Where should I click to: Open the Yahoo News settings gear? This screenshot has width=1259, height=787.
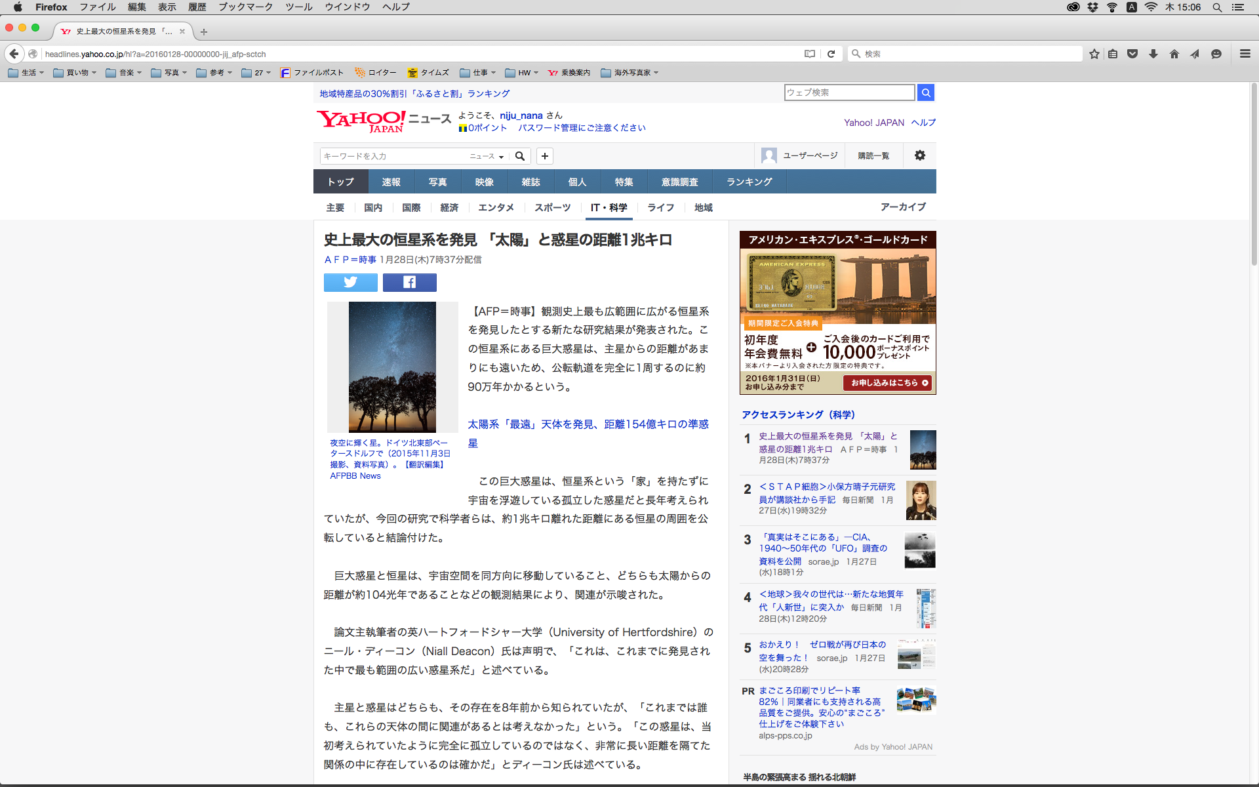click(x=920, y=155)
